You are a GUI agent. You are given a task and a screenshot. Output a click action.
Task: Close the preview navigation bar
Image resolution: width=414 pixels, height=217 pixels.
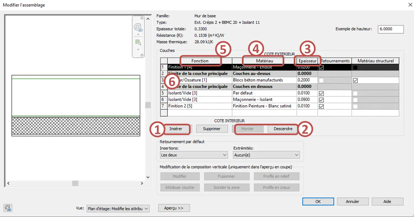142,18
